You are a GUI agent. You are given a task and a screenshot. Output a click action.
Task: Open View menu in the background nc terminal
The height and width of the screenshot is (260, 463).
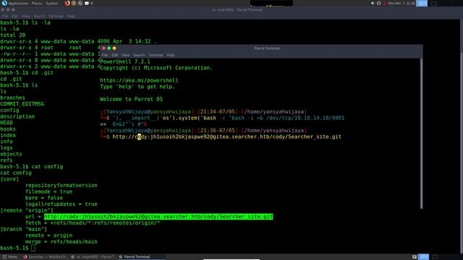pos(26,16)
